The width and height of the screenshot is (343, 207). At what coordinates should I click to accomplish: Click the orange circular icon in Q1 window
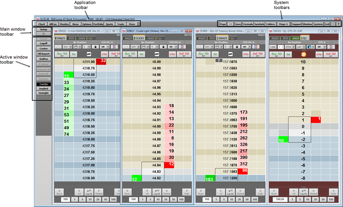(x=304, y=54)
